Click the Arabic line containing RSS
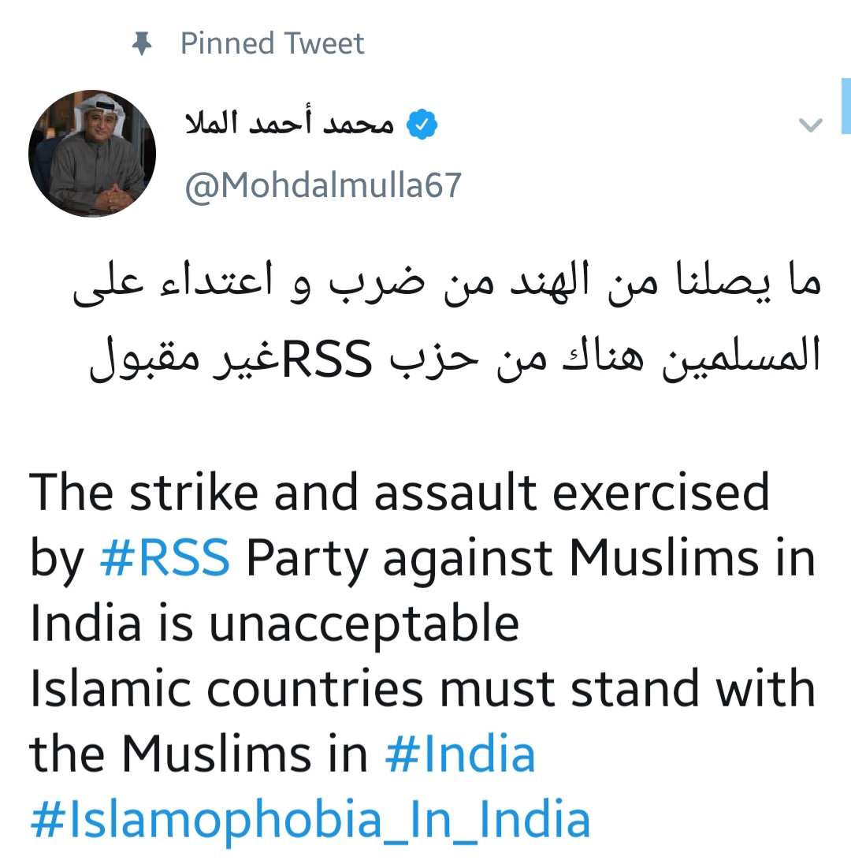 (x=455, y=357)
